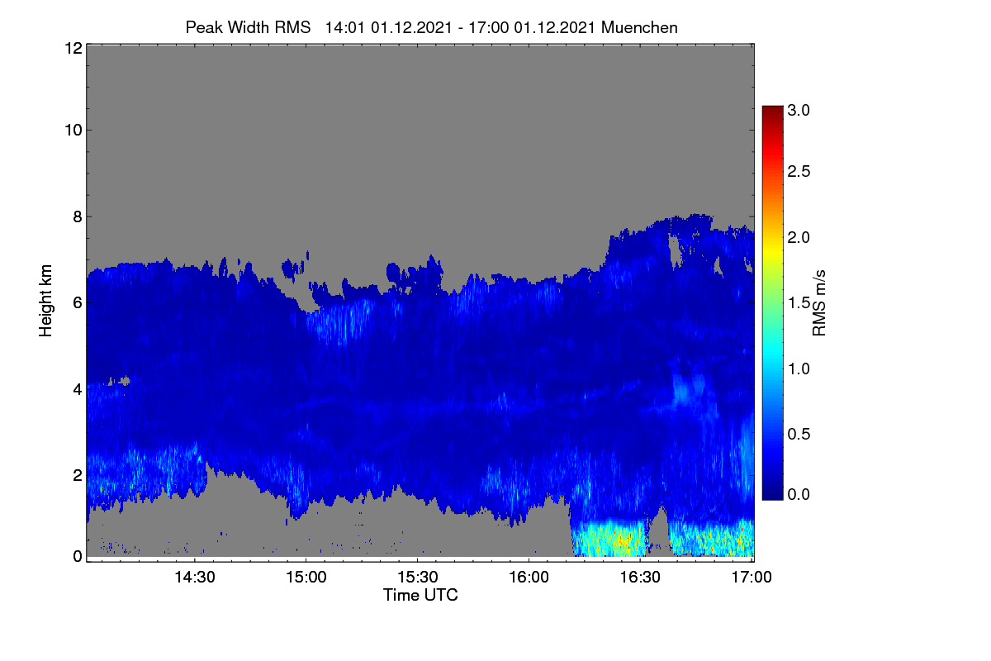991x661 pixels.
Task: Click the colorbar value 1.5
Action: click(x=799, y=303)
